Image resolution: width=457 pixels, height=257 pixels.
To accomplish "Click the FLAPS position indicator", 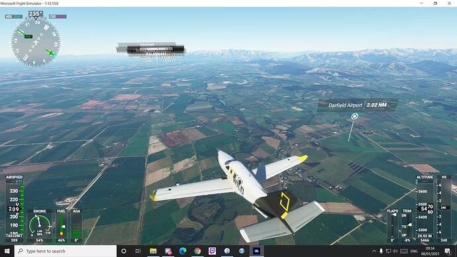I will pyautogui.click(x=393, y=225).
